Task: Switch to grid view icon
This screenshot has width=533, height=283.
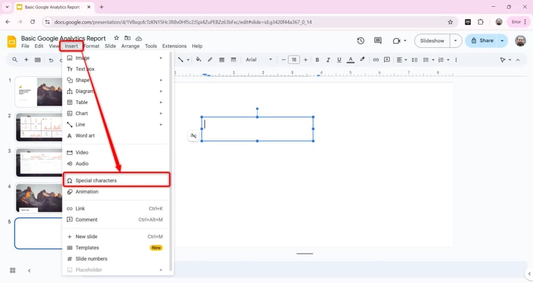Action: point(12,271)
